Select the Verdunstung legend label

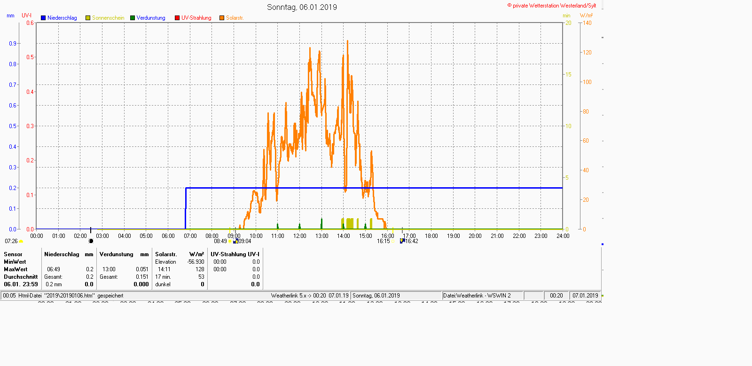(x=151, y=18)
